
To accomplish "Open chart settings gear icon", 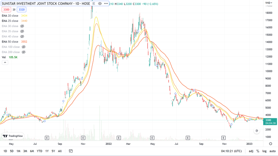I will point(271,144).
